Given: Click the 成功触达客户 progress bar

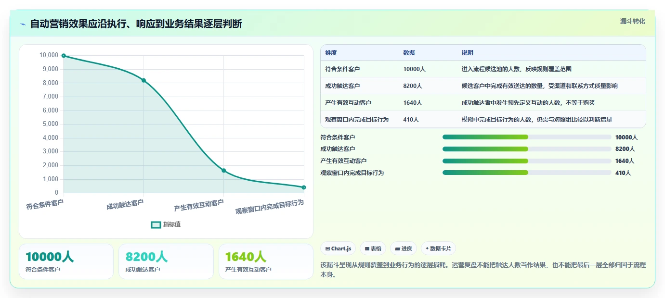Looking at the screenshot, I should [x=527, y=149].
